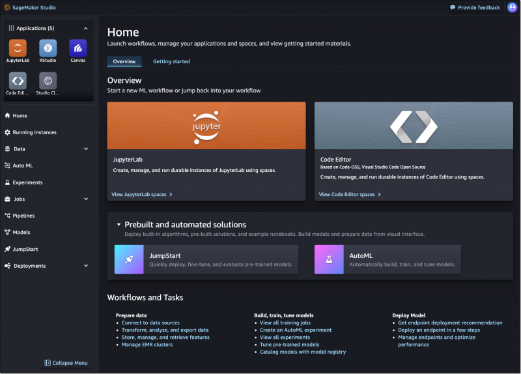This screenshot has height=374, width=521.
Task: Click the Deployments sidebar icon
Action: pyautogui.click(x=7, y=266)
